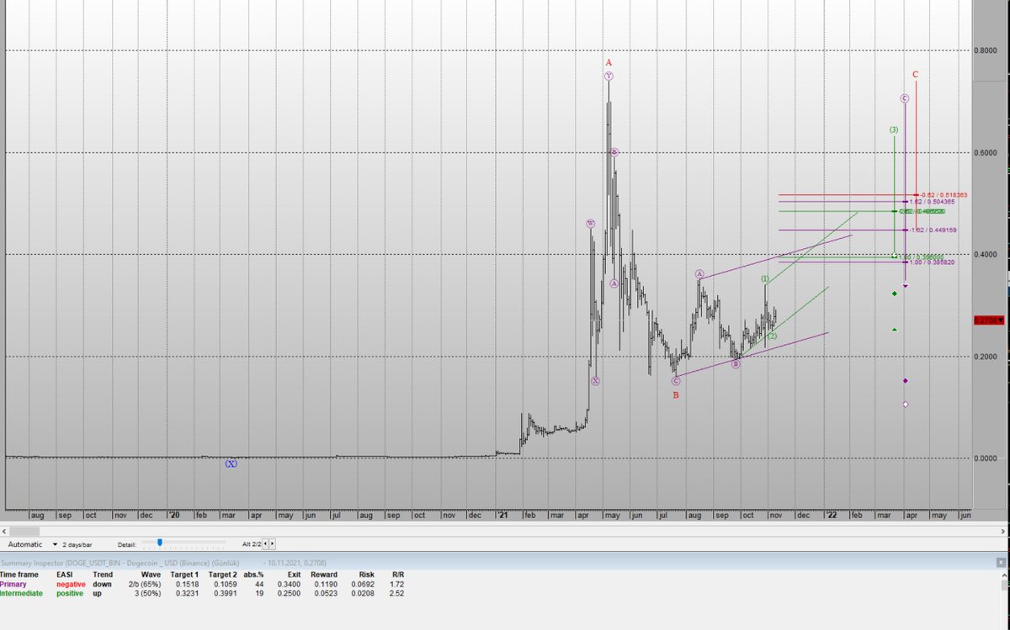Click the Reward column header

pyautogui.click(x=323, y=574)
